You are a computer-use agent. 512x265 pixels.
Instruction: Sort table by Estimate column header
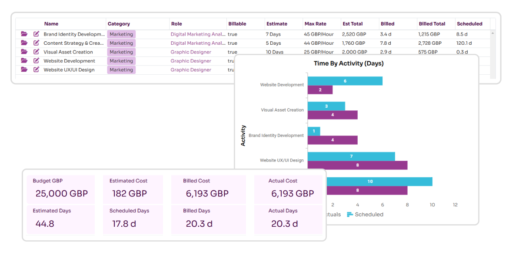coord(276,24)
